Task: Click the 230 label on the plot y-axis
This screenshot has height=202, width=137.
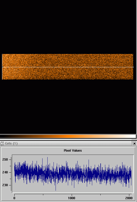Action: [x=5, y=185]
